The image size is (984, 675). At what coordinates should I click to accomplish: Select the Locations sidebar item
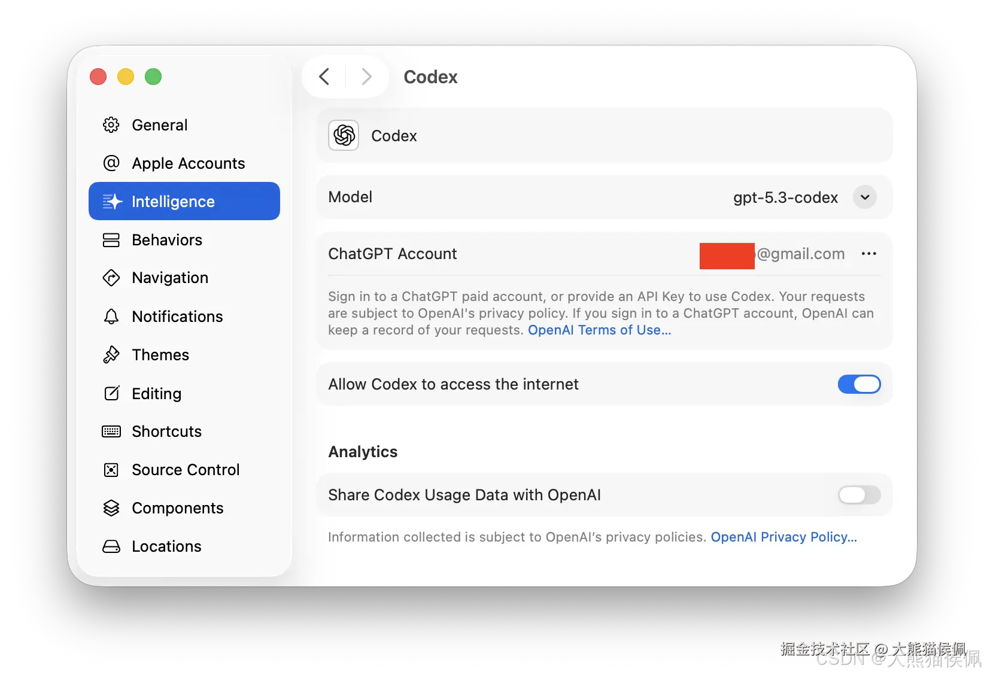166,546
